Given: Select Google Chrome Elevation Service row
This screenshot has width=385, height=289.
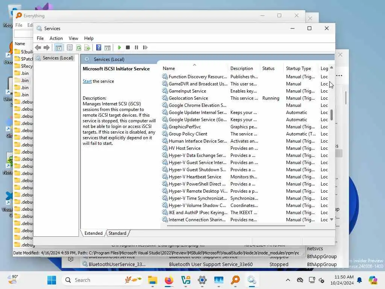Looking at the screenshot, I should click(x=245, y=105).
